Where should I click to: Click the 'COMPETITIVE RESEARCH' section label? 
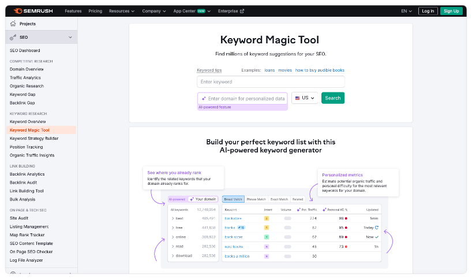(31, 61)
